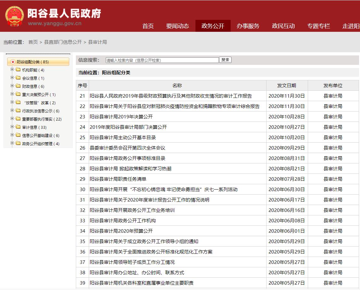Click the folder icon for 机构职能
The image size is (360, 290).
tap(18, 70)
